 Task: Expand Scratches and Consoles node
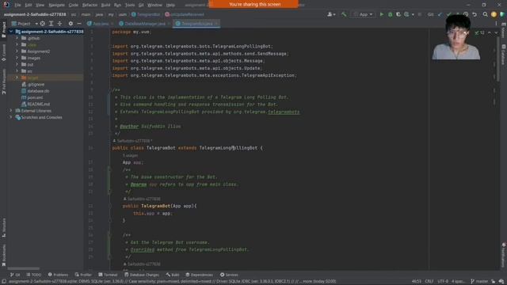click(x=11, y=117)
